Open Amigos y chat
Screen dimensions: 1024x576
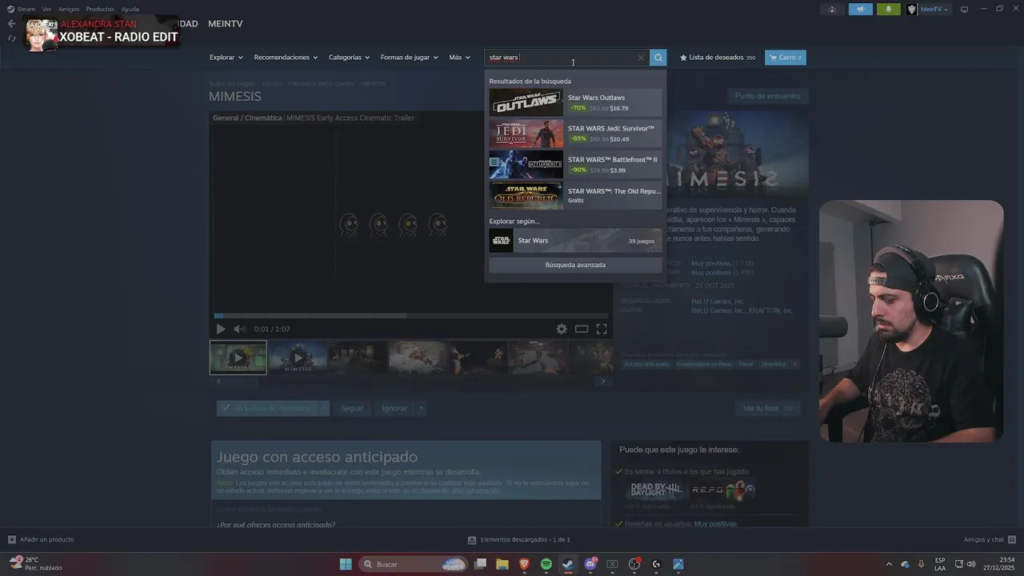coord(990,540)
